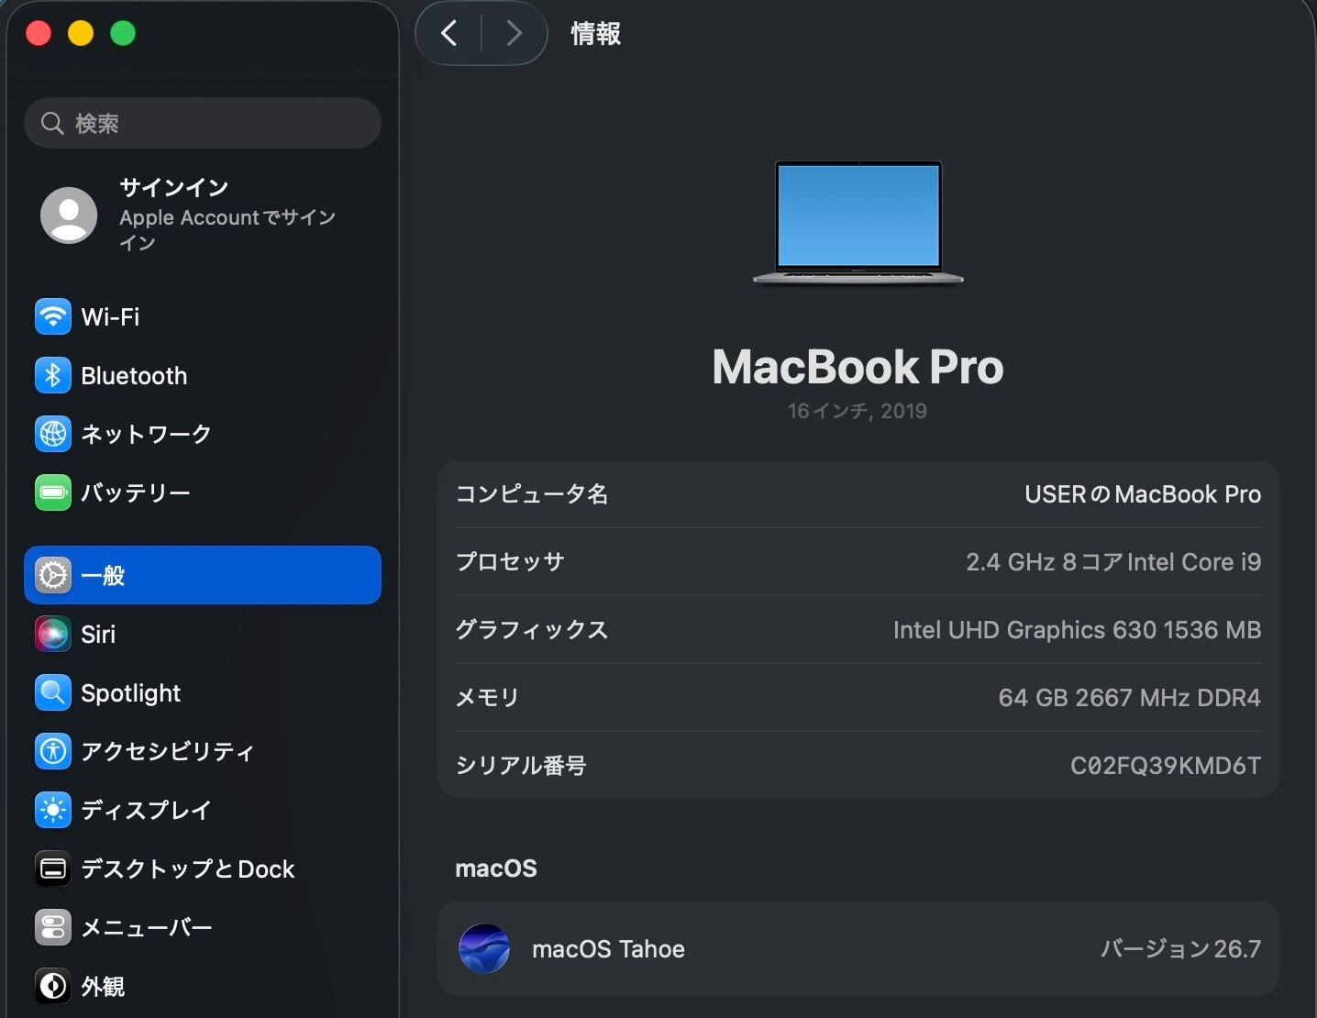Click the MacBook Pro laptop image
This screenshot has width=1317, height=1018.
(x=858, y=223)
